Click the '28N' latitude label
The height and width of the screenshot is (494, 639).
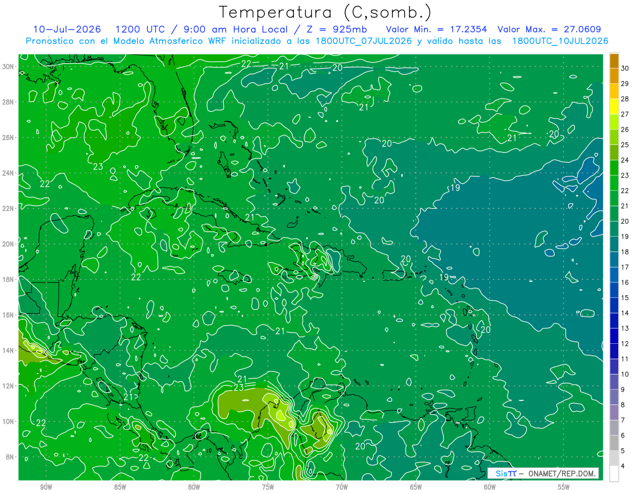tap(9, 102)
